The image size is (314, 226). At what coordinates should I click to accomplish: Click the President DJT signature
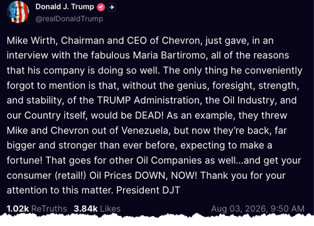click(148, 190)
